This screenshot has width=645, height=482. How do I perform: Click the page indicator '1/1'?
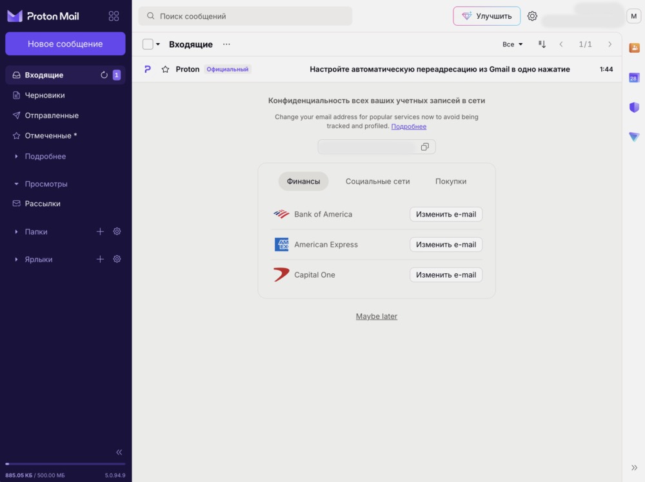[x=585, y=44]
